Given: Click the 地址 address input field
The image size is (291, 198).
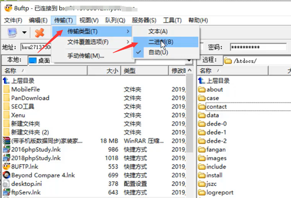Looking at the screenshot, I should (36, 47).
